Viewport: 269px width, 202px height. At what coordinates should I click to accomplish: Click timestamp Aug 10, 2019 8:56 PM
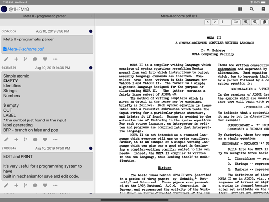[x=53, y=31]
